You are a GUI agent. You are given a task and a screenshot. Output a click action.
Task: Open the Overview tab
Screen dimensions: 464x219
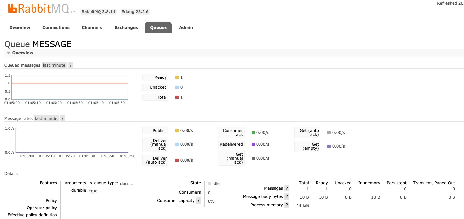point(20,27)
